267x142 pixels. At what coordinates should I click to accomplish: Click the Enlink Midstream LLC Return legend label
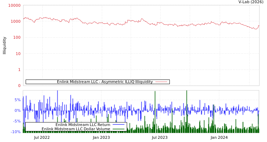click(x=83, y=125)
